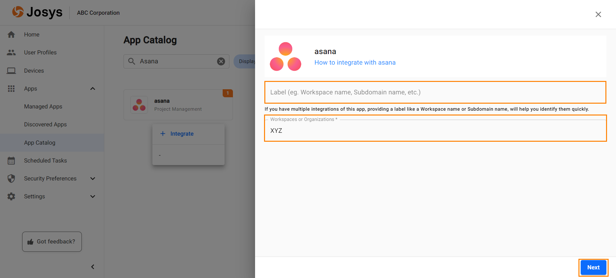The width and height of the screenshot is (616, 278).
Task: Open Managed Apps
Action: pos(43,107)
